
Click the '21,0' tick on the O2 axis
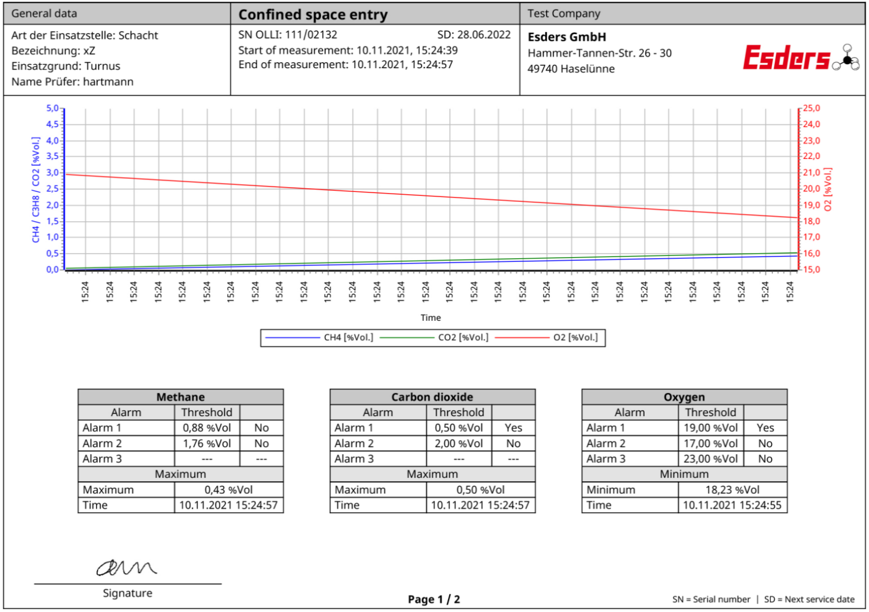click(811, 172)
